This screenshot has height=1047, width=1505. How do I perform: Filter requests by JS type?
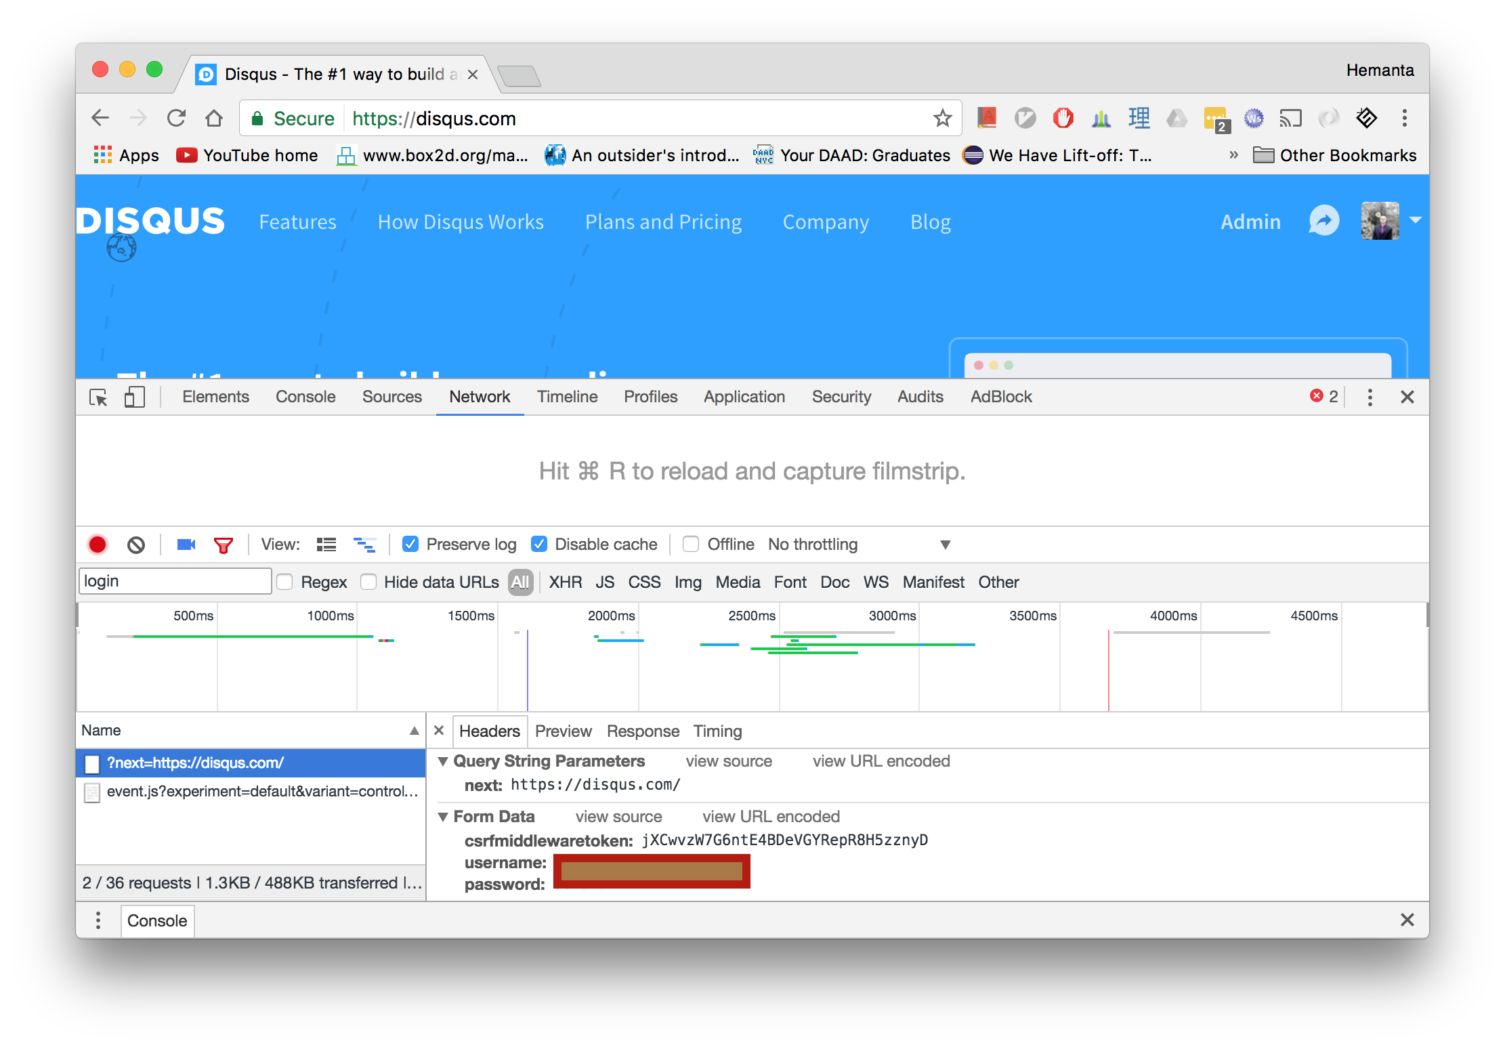click(605, 582)
